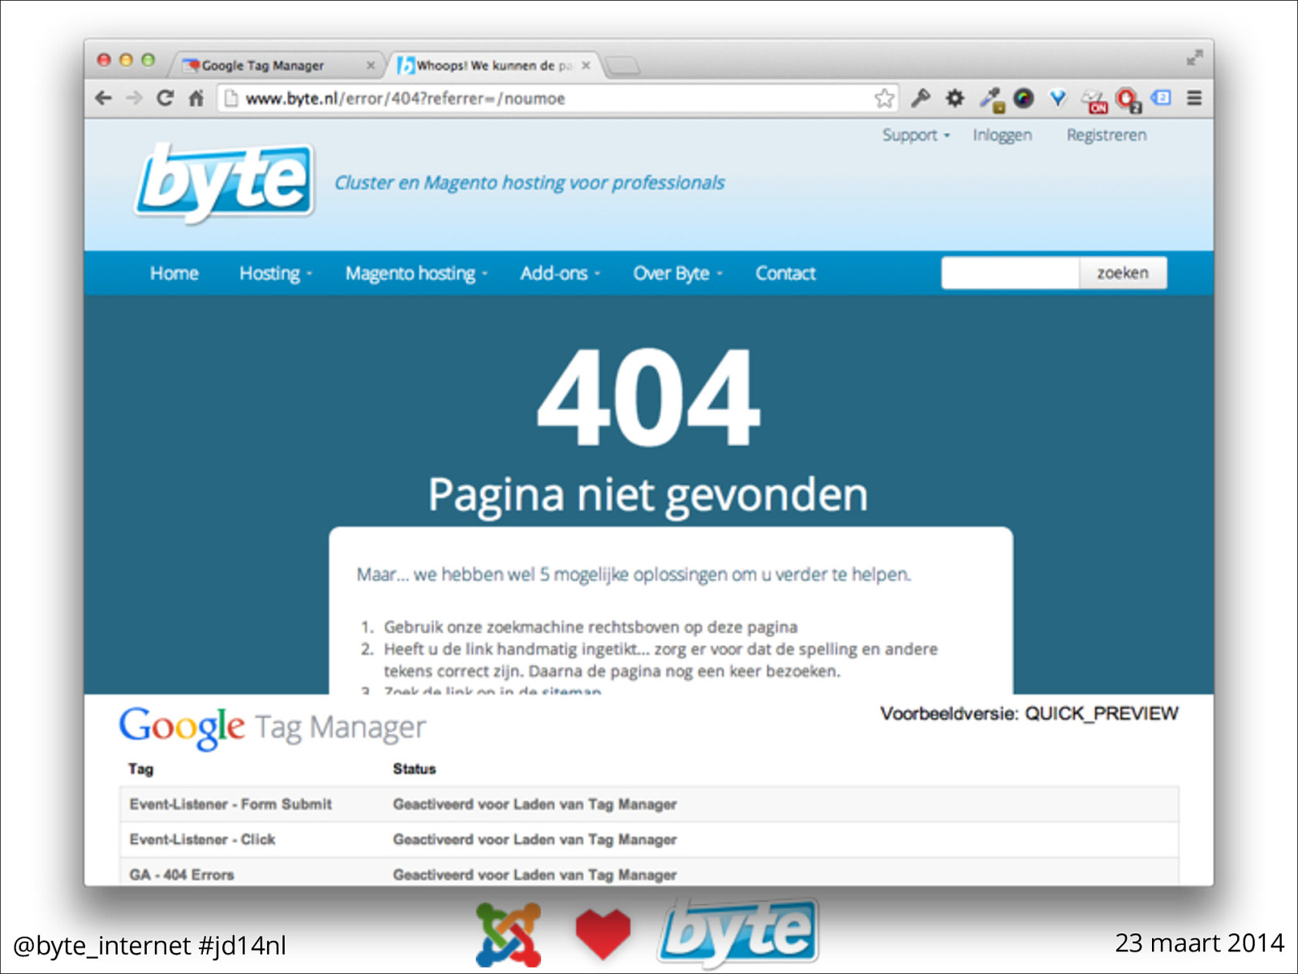Viewport: 1298px width, 974px height.
Task: Click Voorbeeldversie: QUICK_PREVIEW text
Action: pos(1029,713)
